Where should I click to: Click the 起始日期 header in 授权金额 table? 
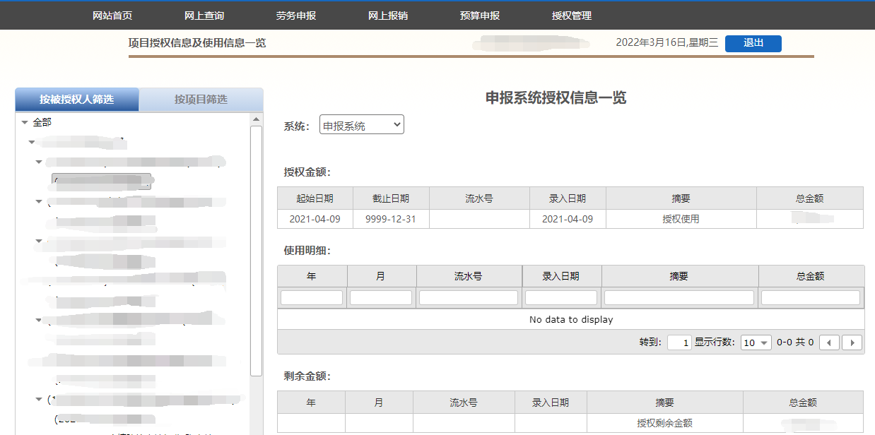click(315, 198)
